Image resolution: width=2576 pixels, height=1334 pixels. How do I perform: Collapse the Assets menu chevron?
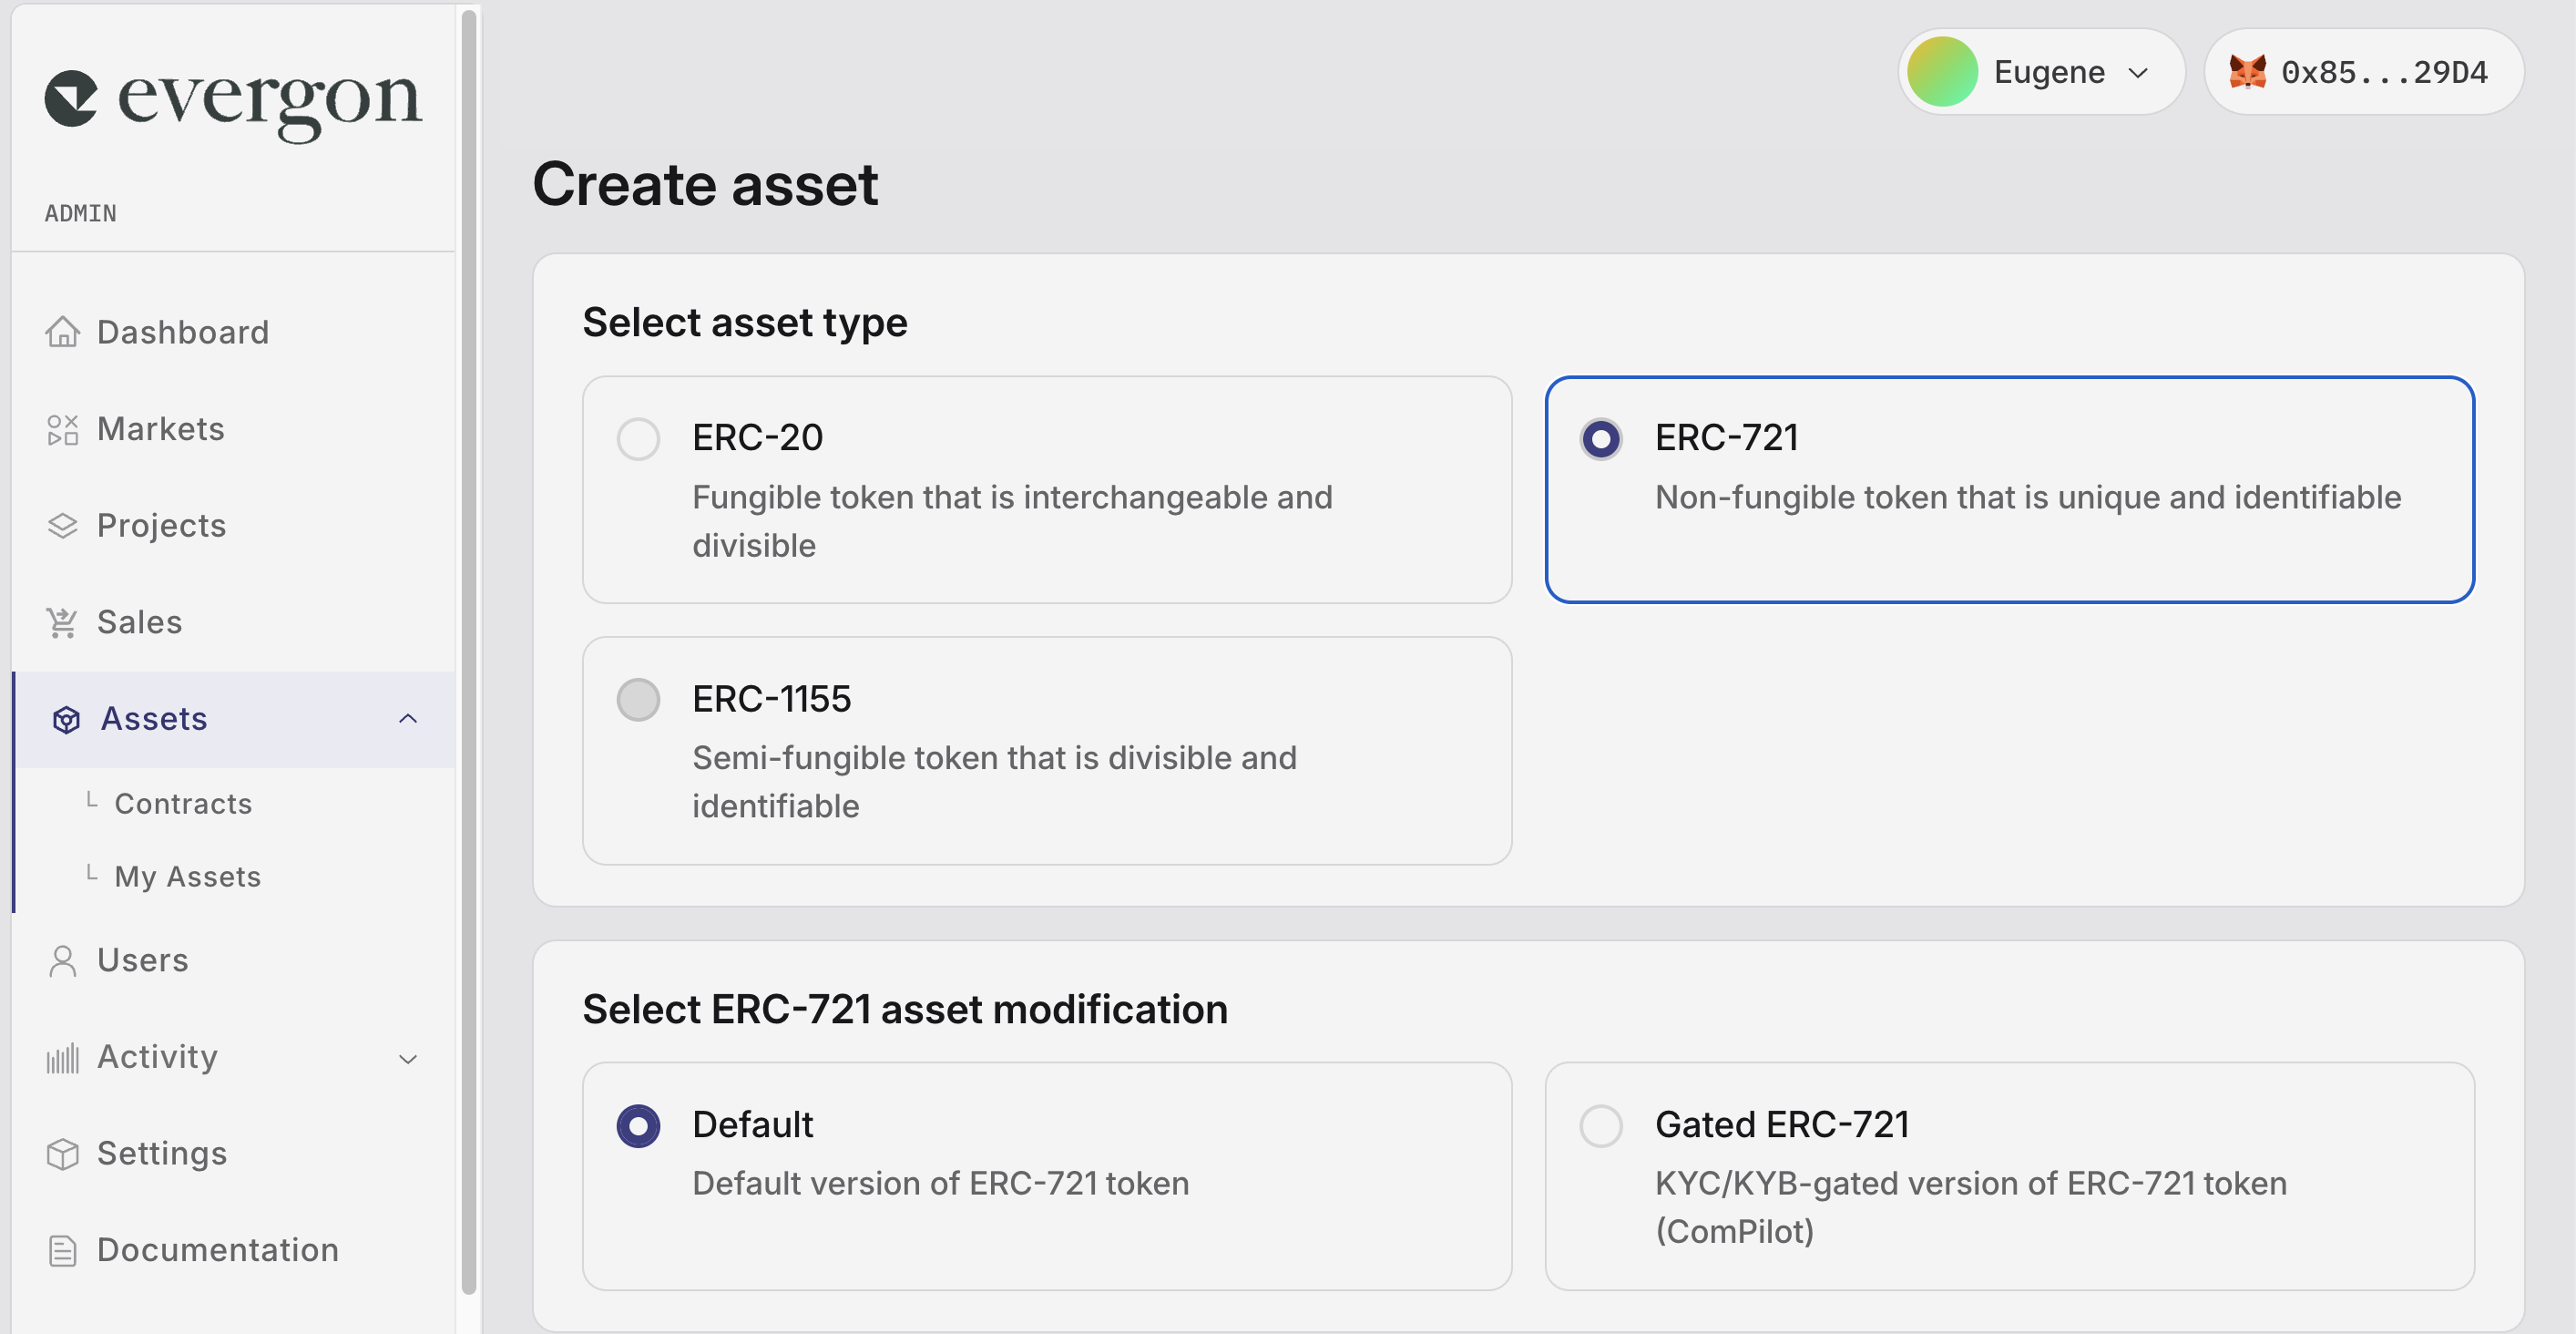(x=408, y=719)
